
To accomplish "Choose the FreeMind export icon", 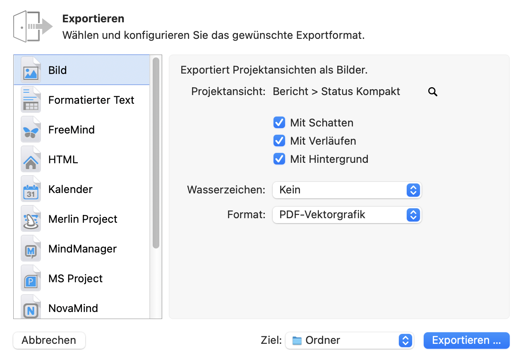I will [31, 129].
